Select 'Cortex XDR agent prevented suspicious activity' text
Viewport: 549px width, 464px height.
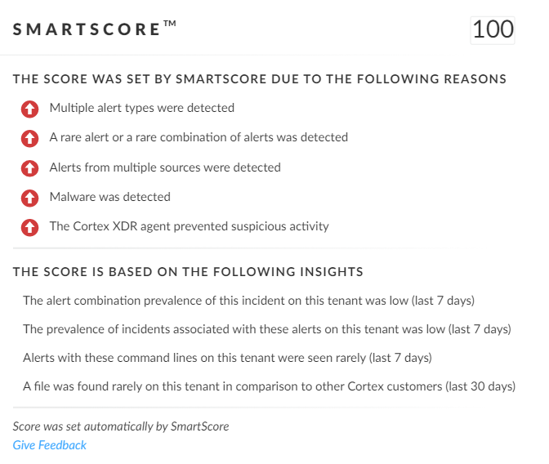click(189, 226)
